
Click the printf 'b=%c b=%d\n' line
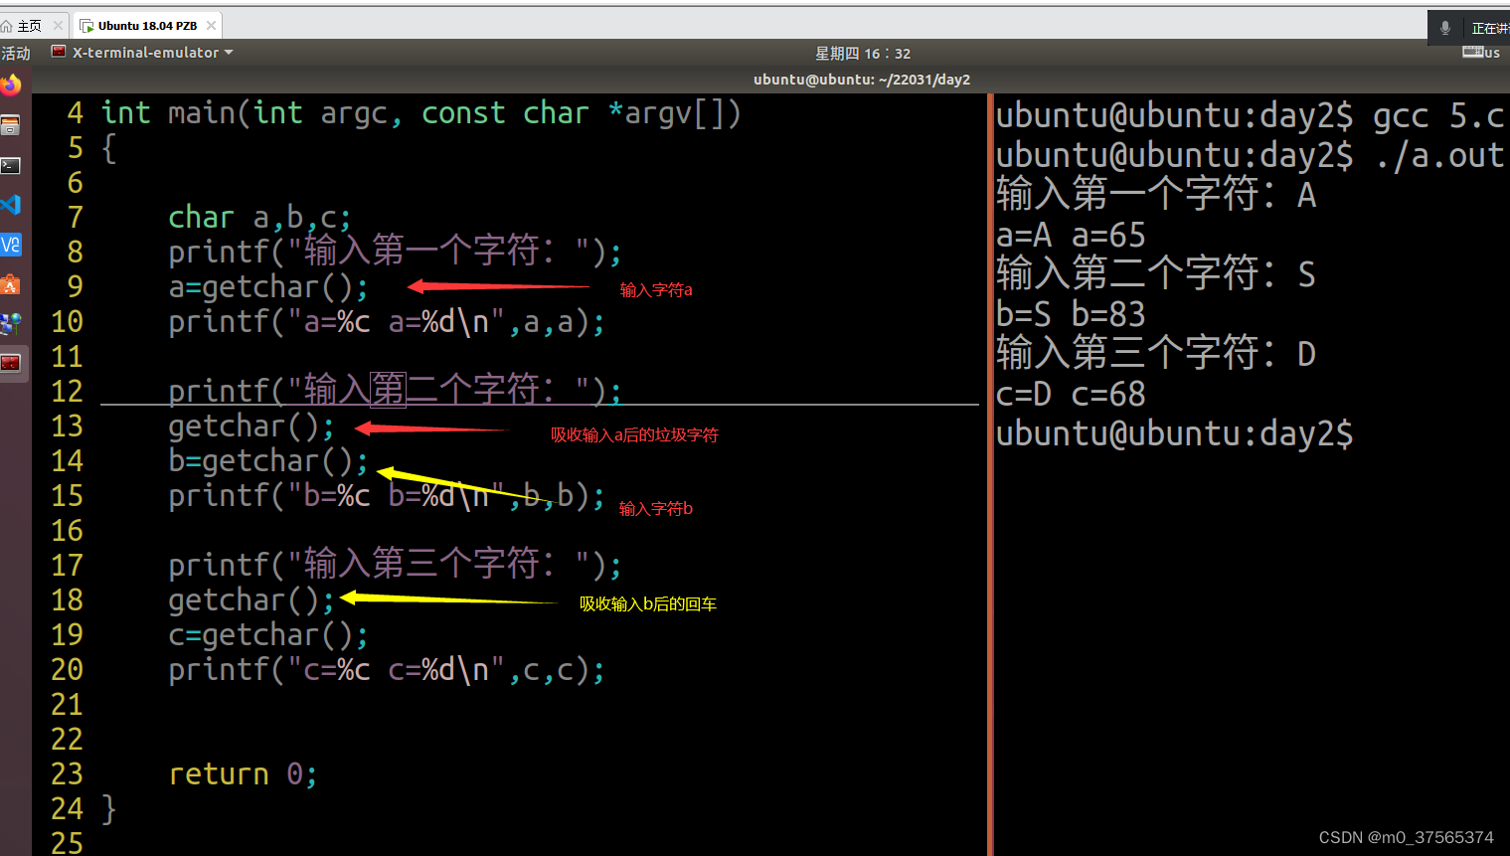(x=387, y=496)
